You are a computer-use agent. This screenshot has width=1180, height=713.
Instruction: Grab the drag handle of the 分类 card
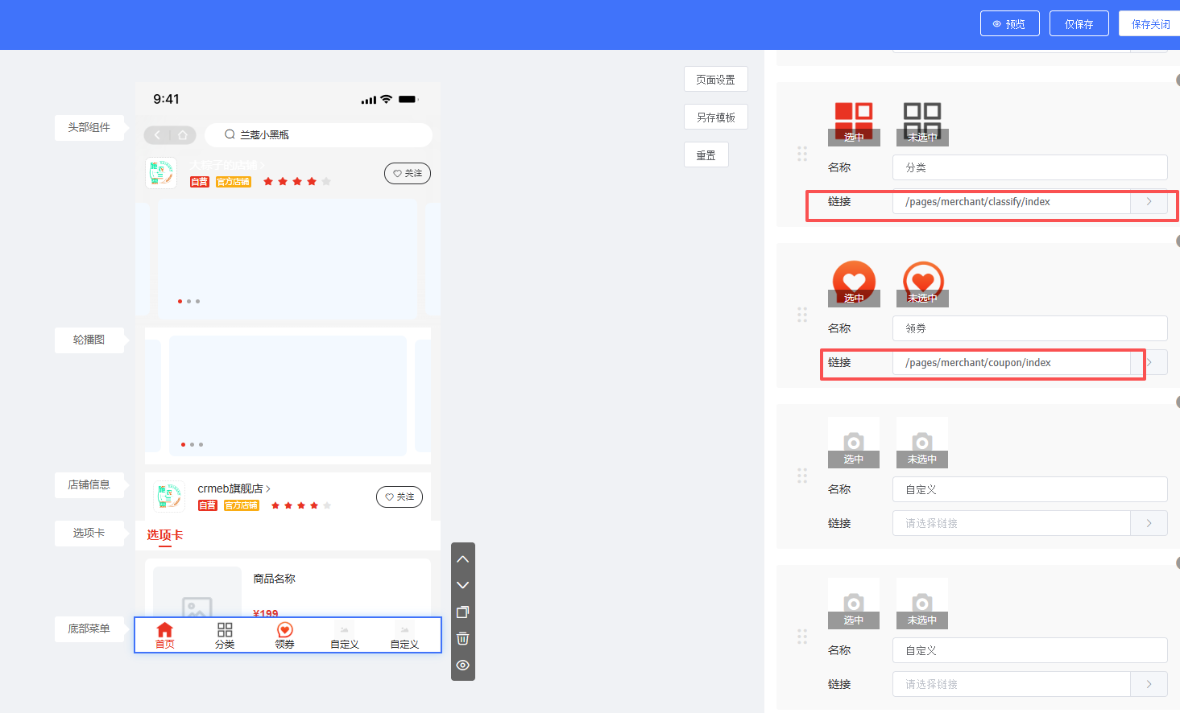point(802,154)
